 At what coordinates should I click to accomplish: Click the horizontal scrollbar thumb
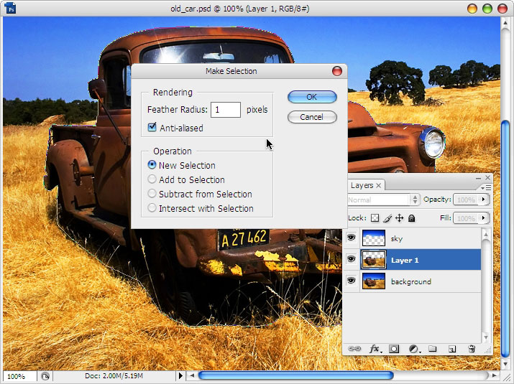pyautogui.click(x=296, y=376)
